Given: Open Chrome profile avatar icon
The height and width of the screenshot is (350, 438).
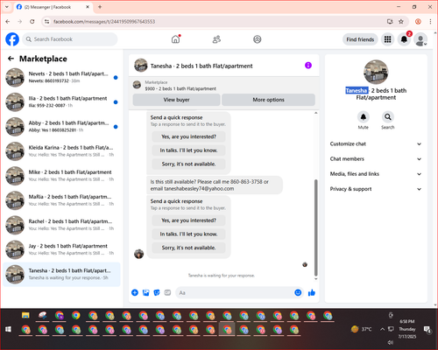Looking at the screenshot, I should click(x=418, y=22).
